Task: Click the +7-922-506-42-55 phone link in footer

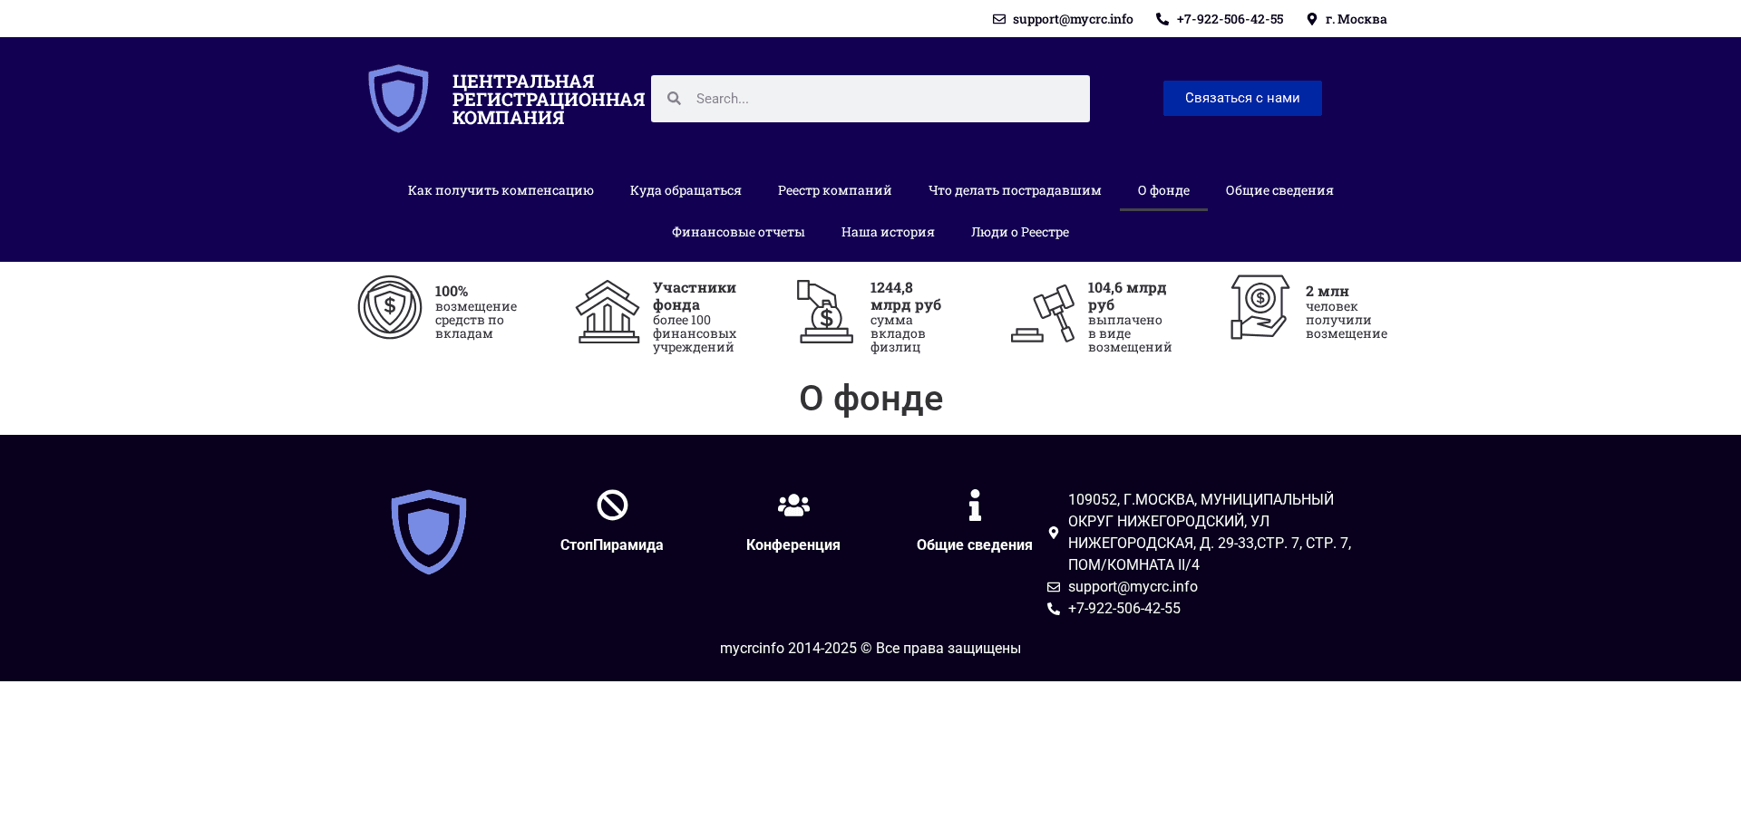Action: pos(1123,608)
